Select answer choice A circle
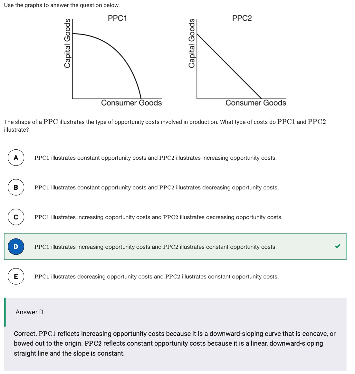This screenshot has width=355, height=374. 16,158
